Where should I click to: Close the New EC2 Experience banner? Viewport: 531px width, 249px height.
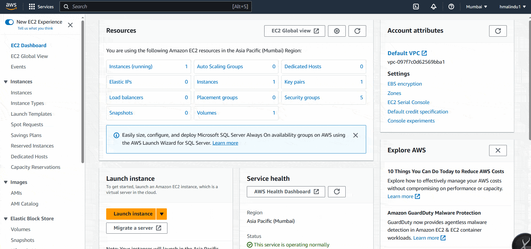point(70,25)
